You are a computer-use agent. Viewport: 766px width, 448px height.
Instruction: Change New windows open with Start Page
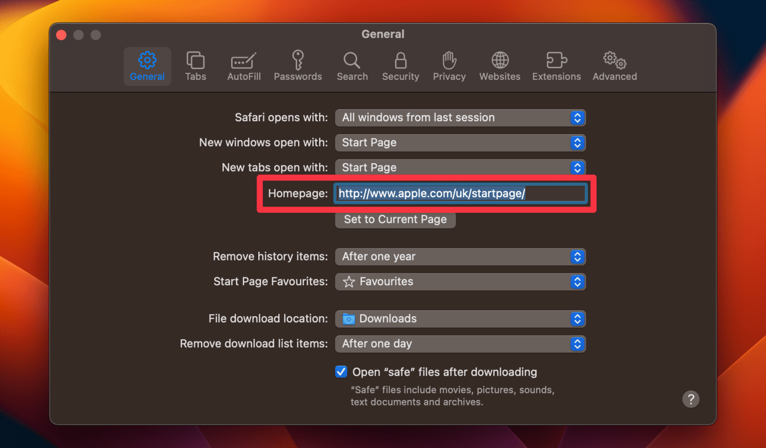[x=460, y=143]
